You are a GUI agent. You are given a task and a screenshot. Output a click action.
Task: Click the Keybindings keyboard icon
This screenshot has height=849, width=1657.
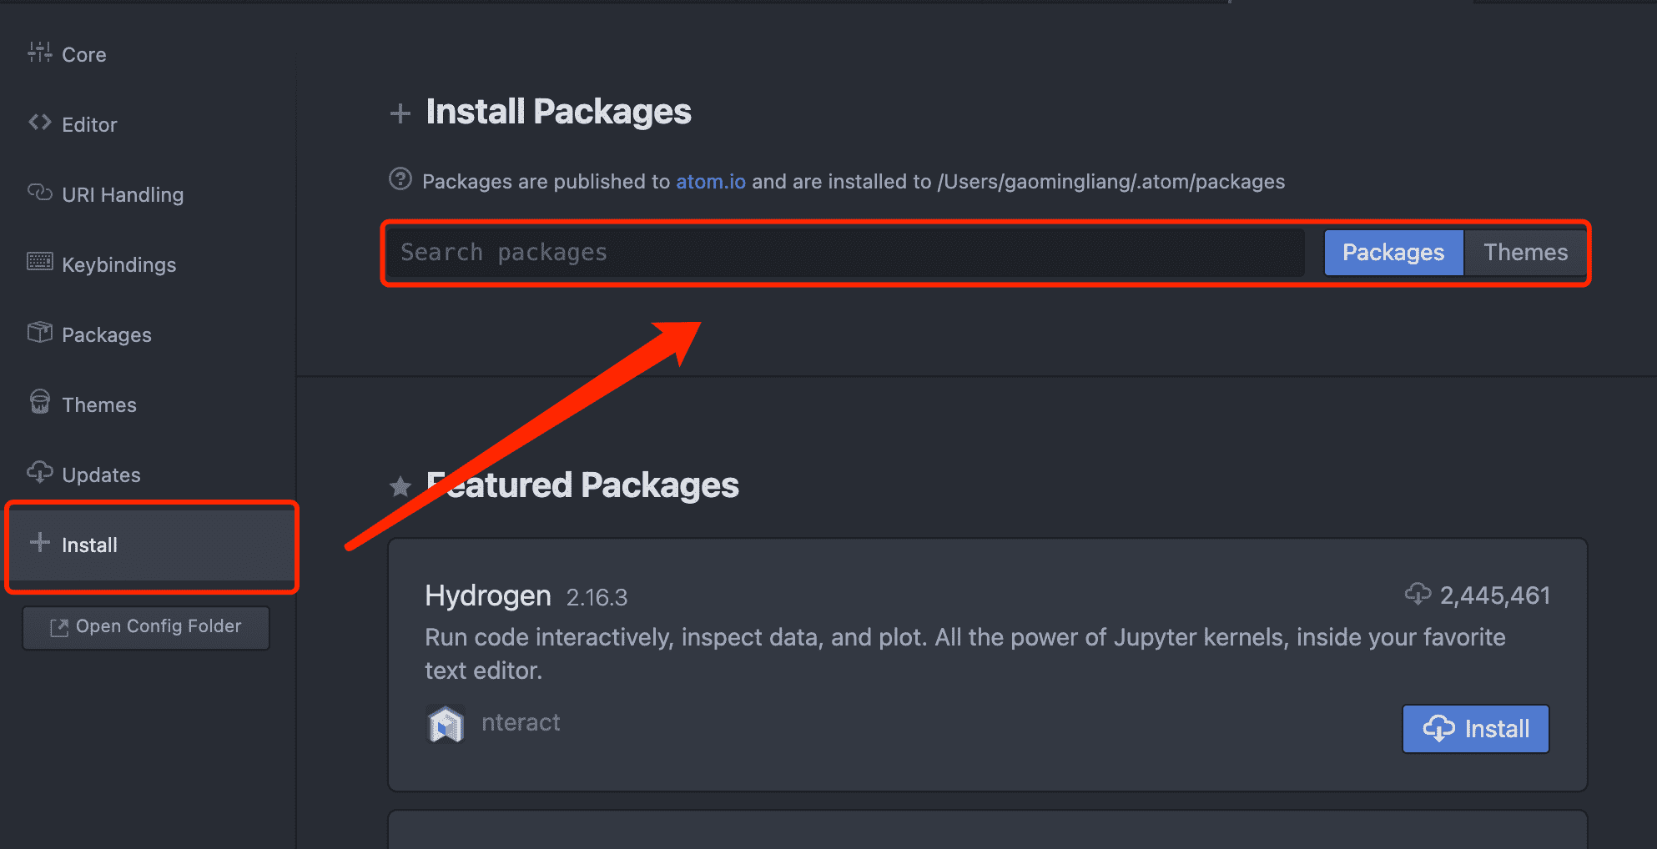coord(39,263)
